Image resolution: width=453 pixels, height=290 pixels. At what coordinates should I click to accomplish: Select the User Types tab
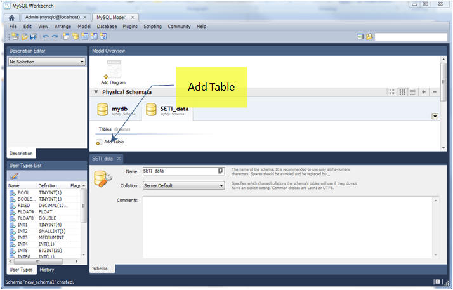[21, 270]
